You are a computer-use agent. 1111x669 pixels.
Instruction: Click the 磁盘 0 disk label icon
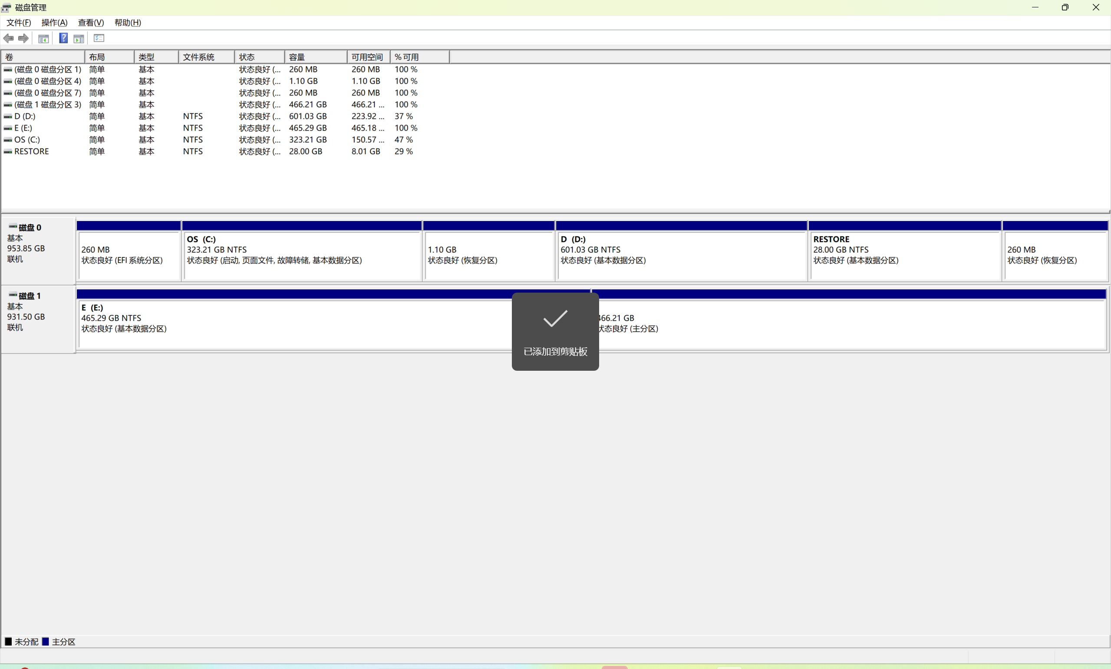[x=13, y=227]
